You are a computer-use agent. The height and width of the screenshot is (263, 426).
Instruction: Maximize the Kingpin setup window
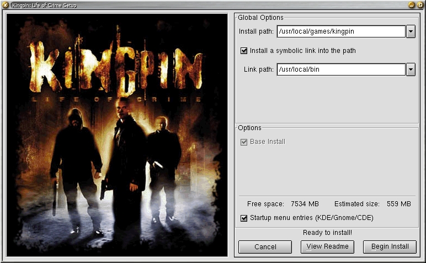point(420,5)
